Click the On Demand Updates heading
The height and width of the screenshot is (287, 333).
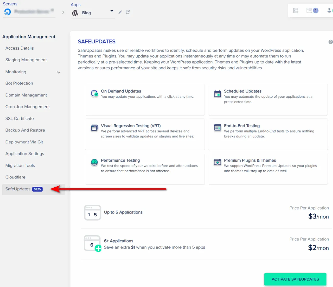(x=121, y=91)
